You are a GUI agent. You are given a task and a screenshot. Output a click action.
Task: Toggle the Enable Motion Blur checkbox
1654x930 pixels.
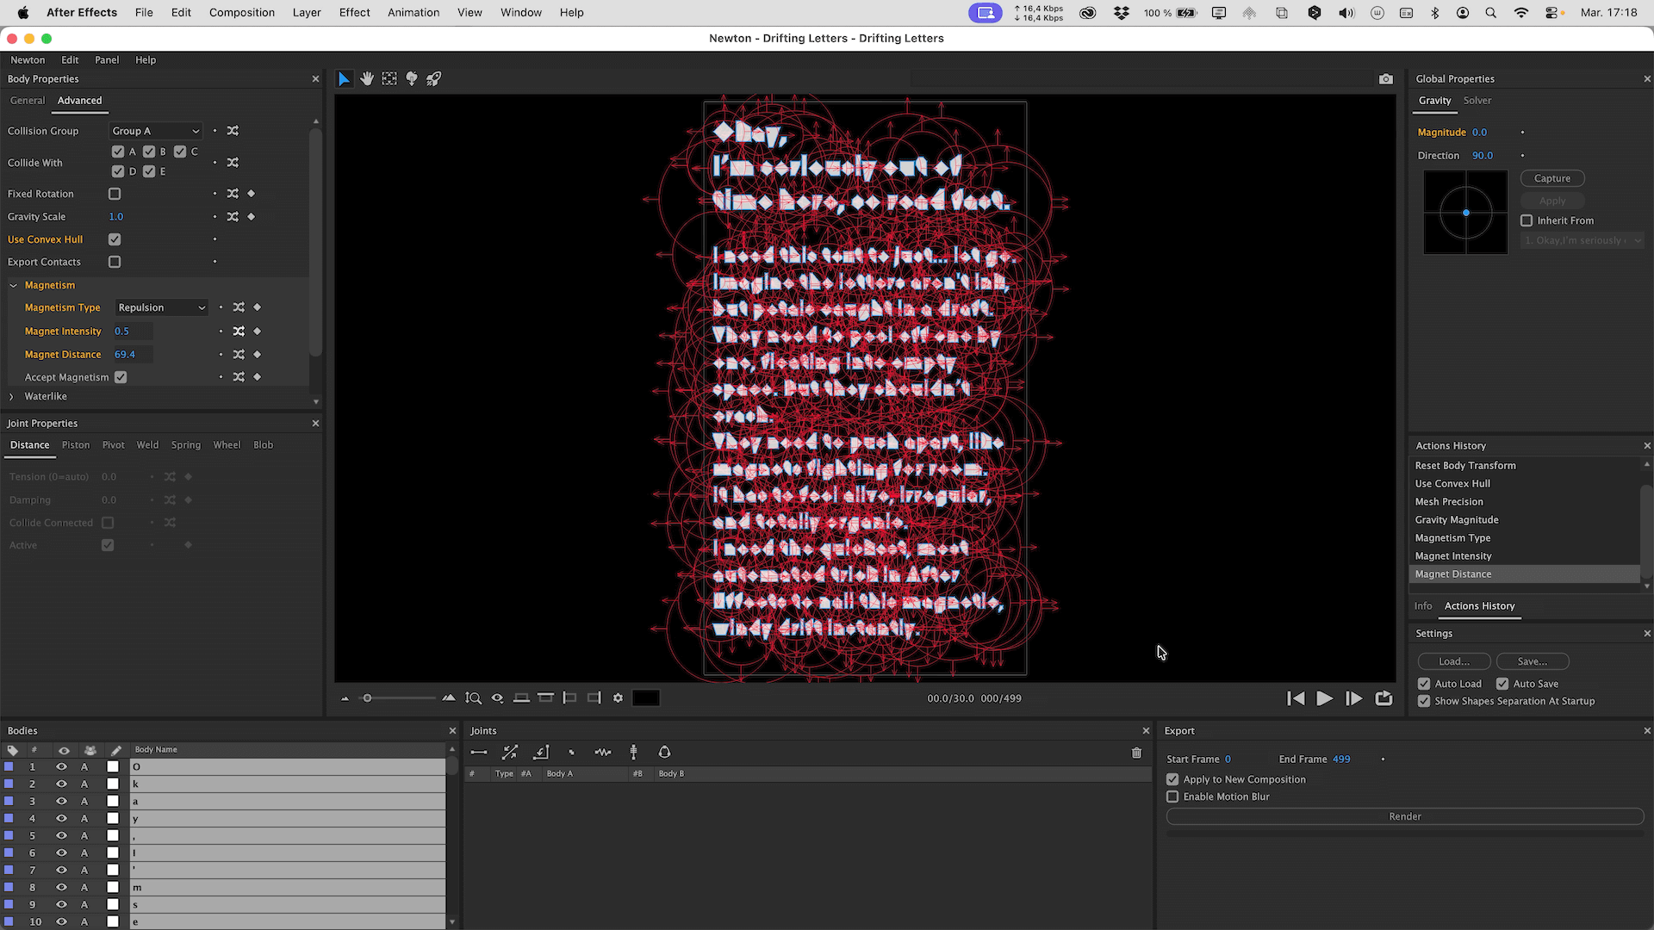[x=1172, y=797]
